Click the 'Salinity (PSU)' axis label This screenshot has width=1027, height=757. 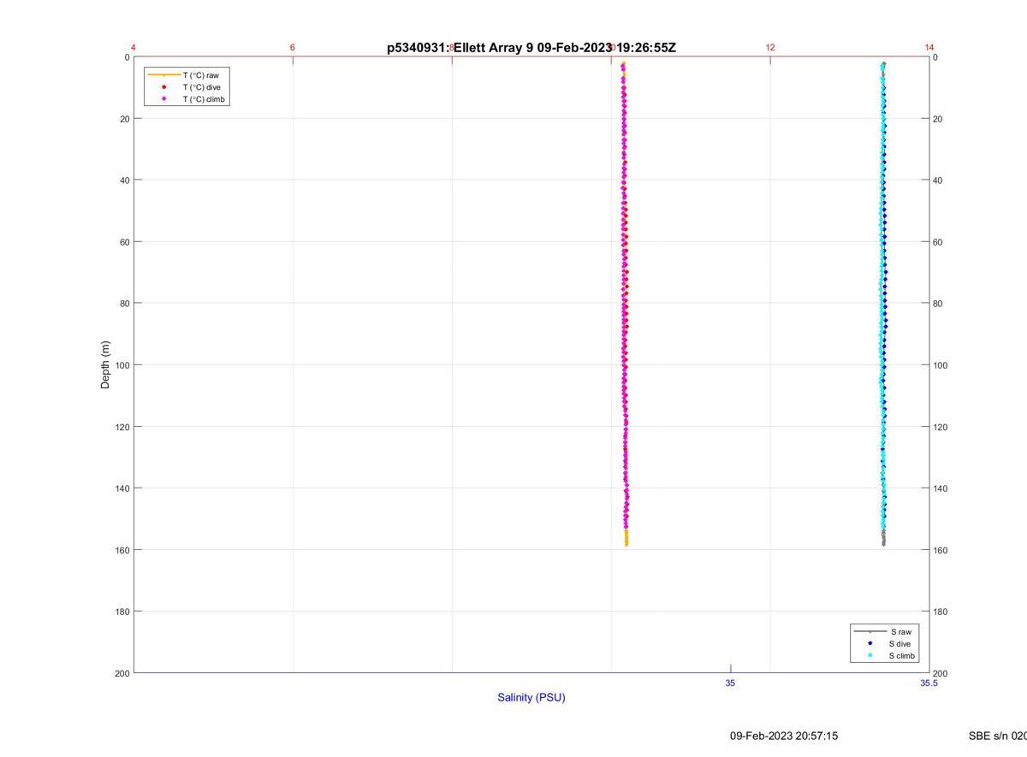coord(531,697)
